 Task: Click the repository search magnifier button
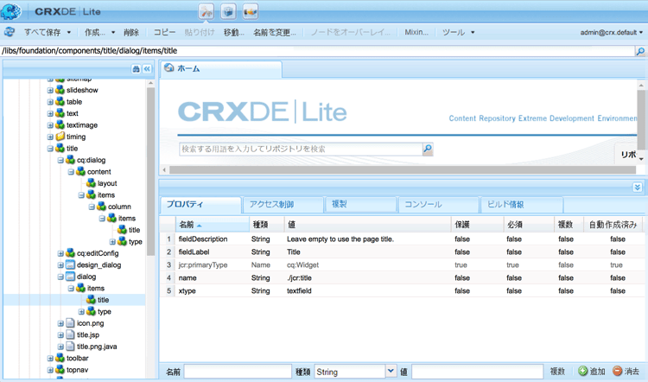pos(428,149)
